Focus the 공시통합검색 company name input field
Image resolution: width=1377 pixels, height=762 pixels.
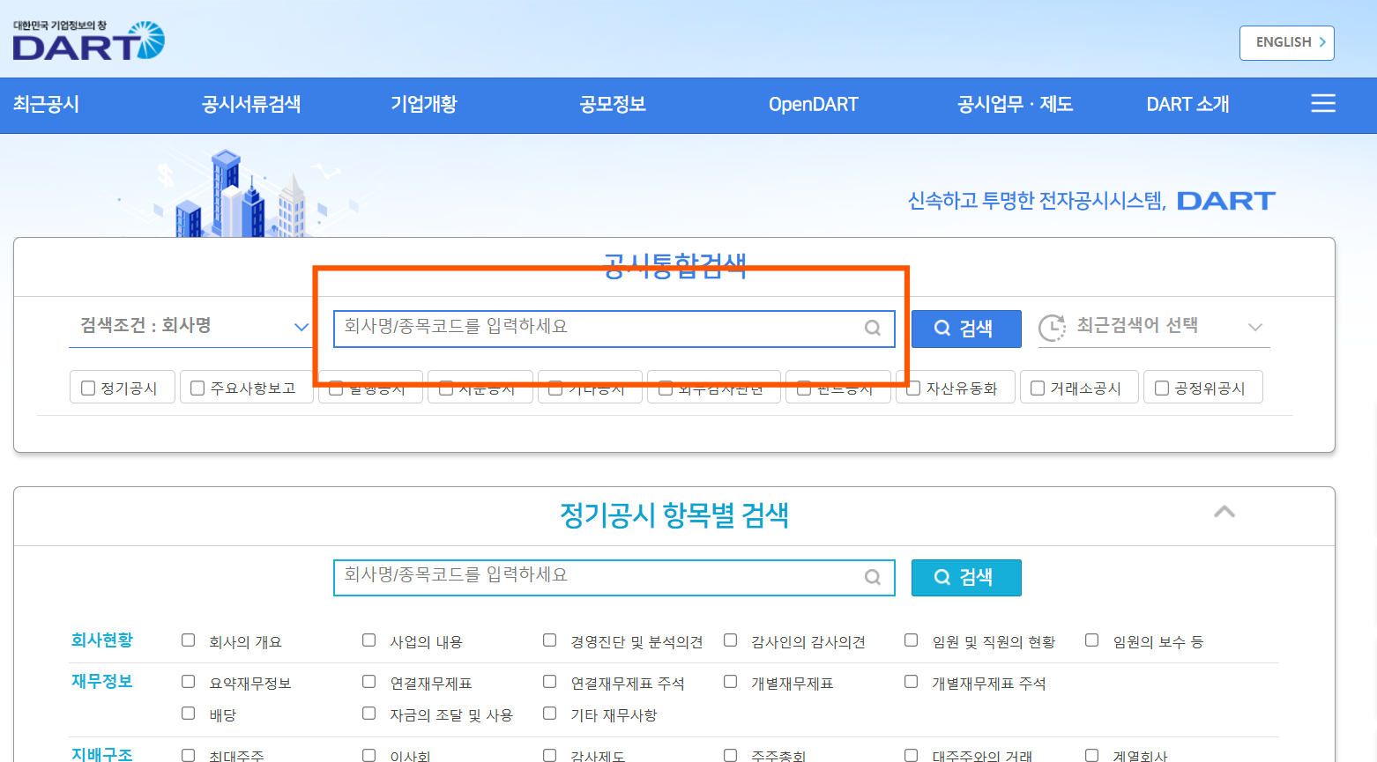[x=614, y=329]
